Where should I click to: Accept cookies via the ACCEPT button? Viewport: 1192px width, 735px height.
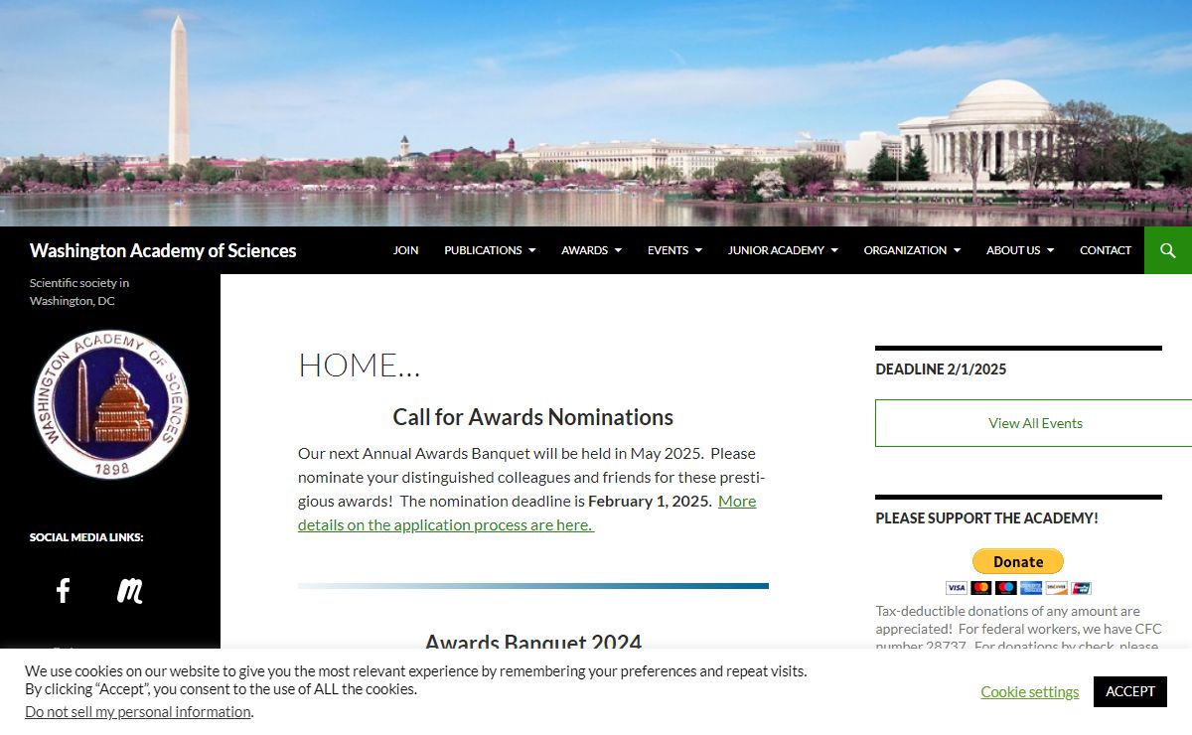[x=1129, y=691]
